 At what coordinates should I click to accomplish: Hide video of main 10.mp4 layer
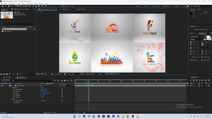tap(1, 85)
